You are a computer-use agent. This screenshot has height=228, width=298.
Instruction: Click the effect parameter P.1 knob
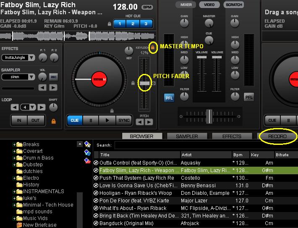tap(43, 58)
